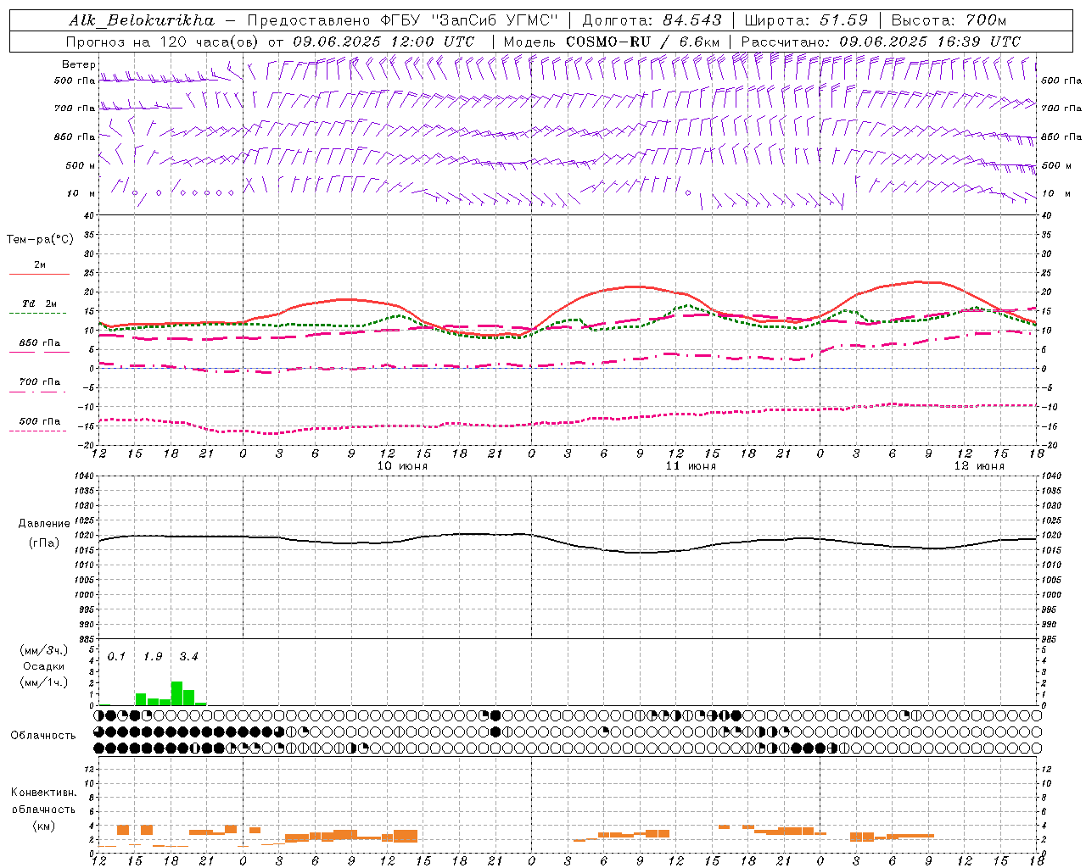Click the 3.4 precipitation total
Image resolution: width=1086 pixels, height=868 pixels.
188,657
